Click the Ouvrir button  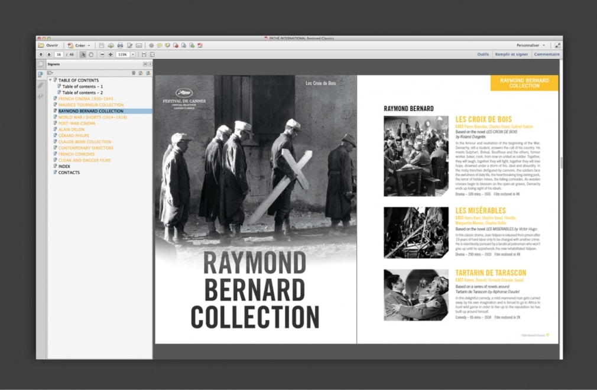coord(51,45)
